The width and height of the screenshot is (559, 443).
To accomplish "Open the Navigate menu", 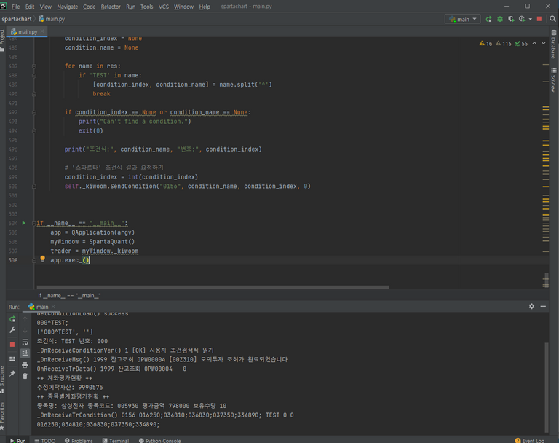I will [x=68, y=7].
